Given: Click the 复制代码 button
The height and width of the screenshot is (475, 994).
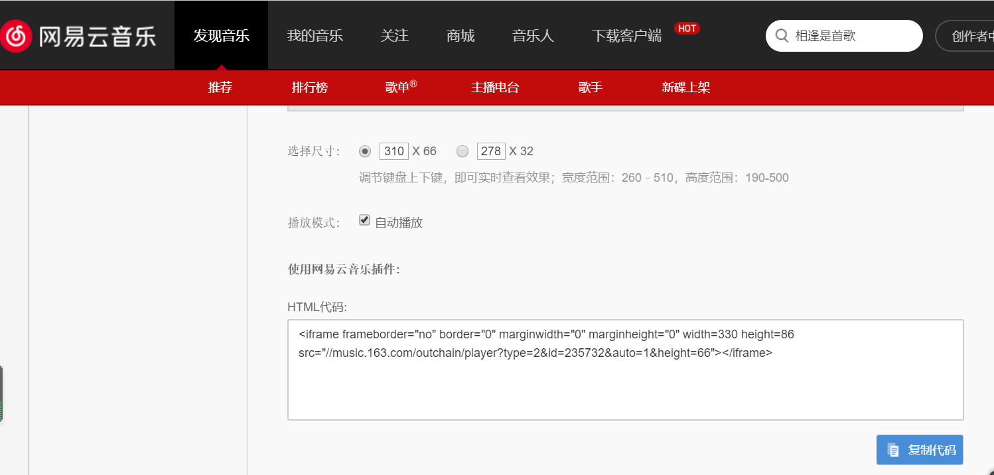Looking at the screenshot, I should point(920,450).
